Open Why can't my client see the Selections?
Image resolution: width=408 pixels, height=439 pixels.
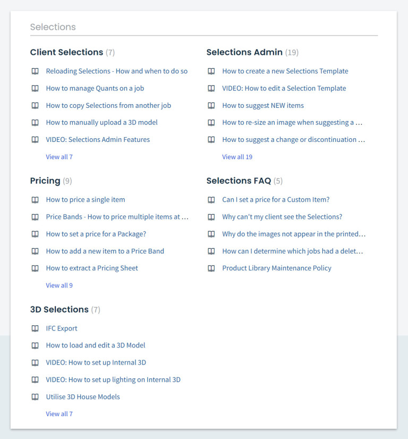(282, 217)
